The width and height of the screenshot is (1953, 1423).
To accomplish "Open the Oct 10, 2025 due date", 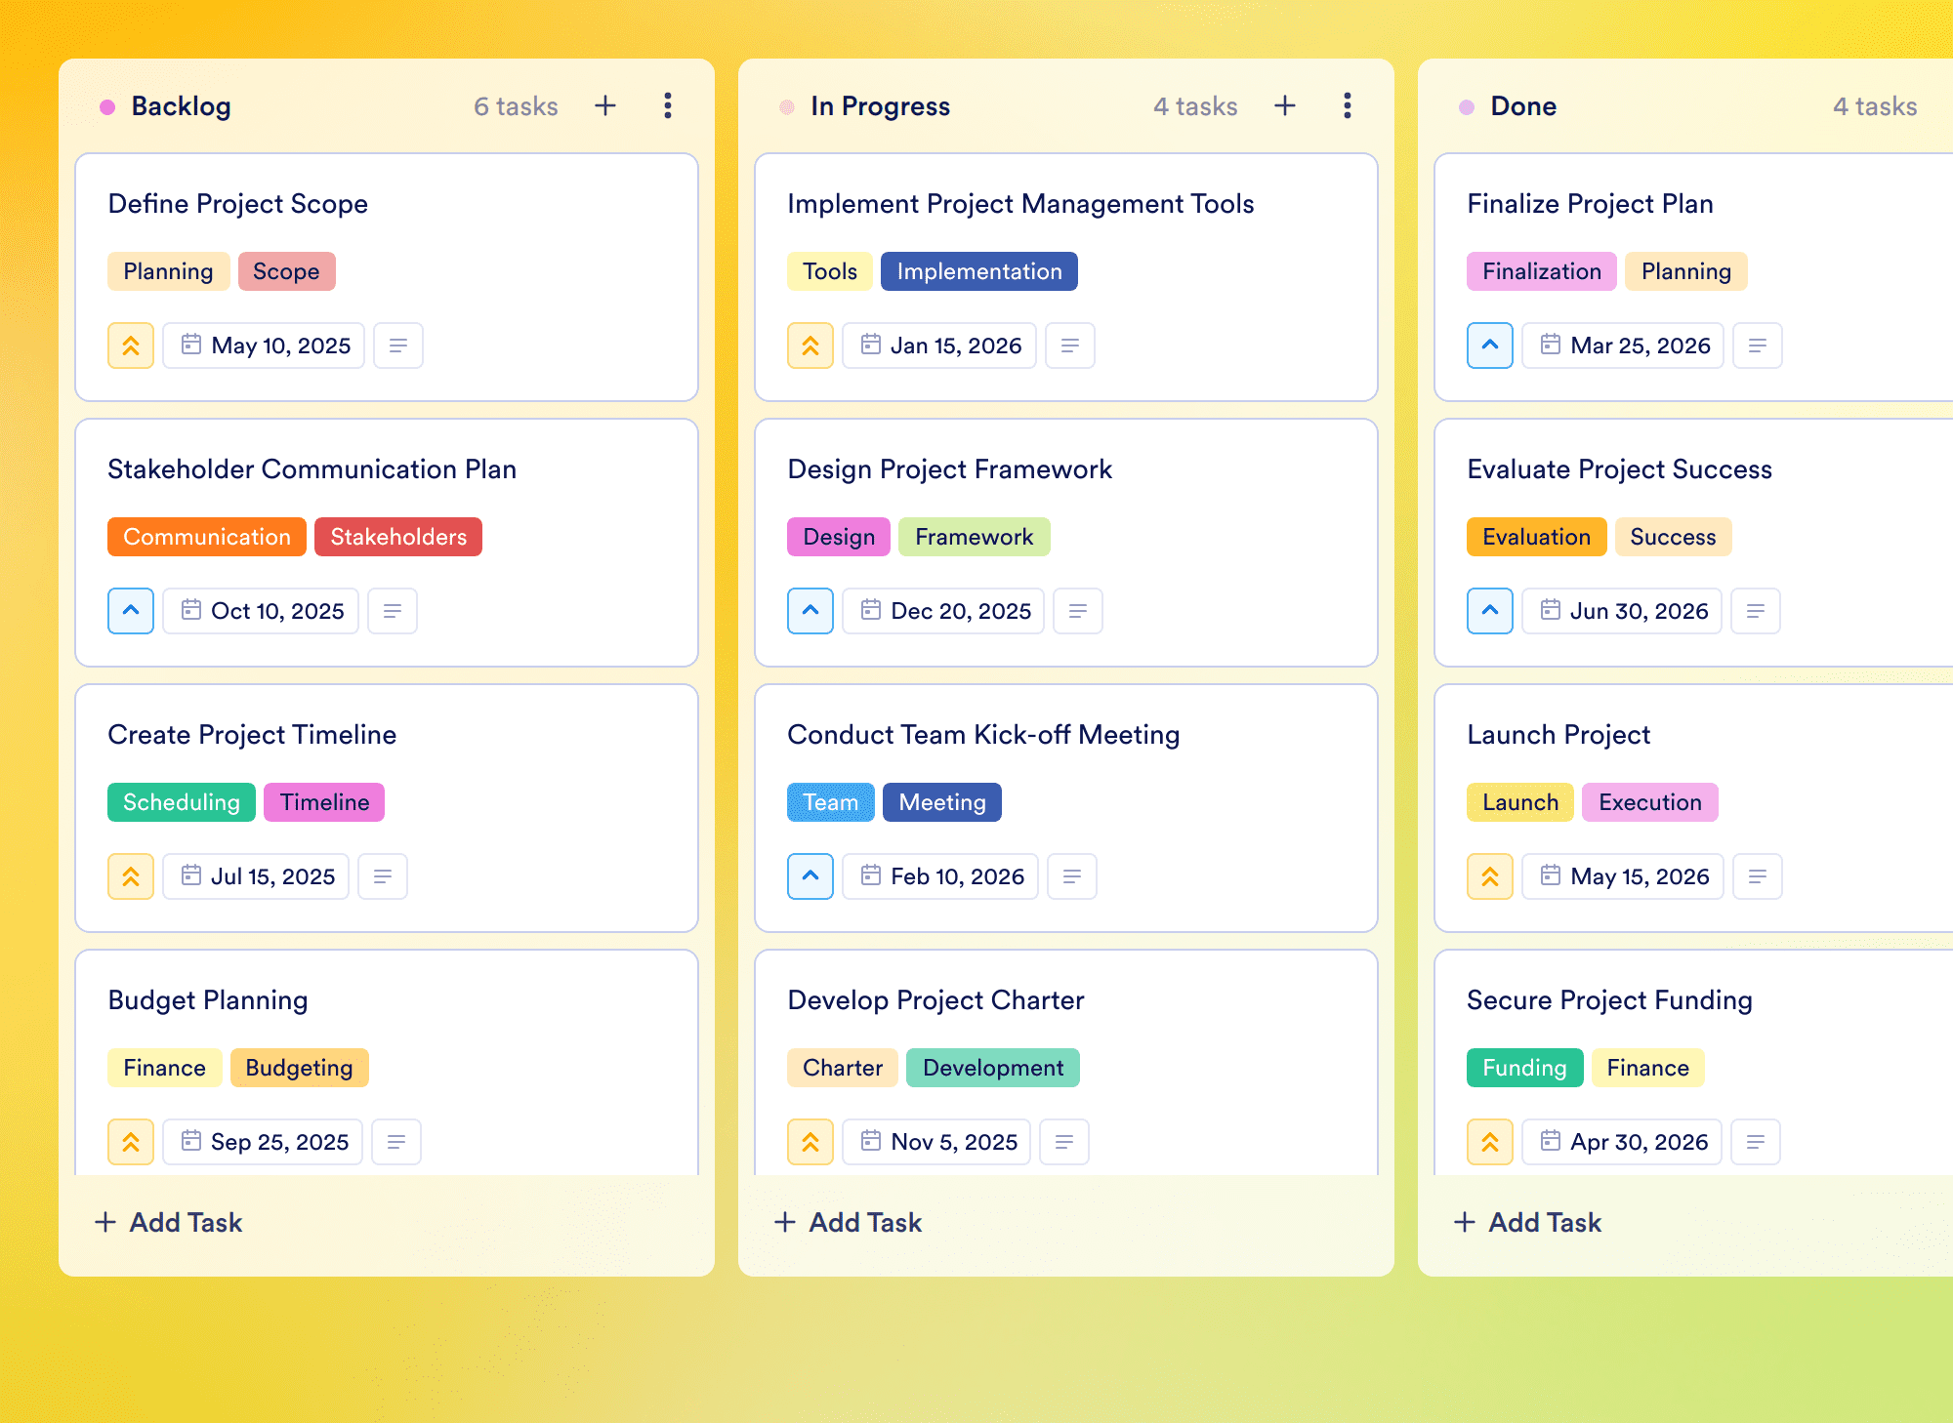I will tap(261, 611).
